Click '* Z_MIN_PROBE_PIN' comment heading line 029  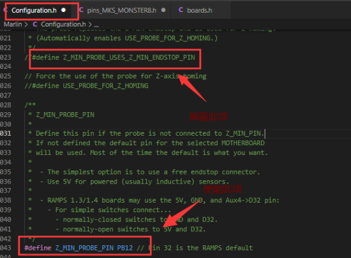[x=61, y=115]
